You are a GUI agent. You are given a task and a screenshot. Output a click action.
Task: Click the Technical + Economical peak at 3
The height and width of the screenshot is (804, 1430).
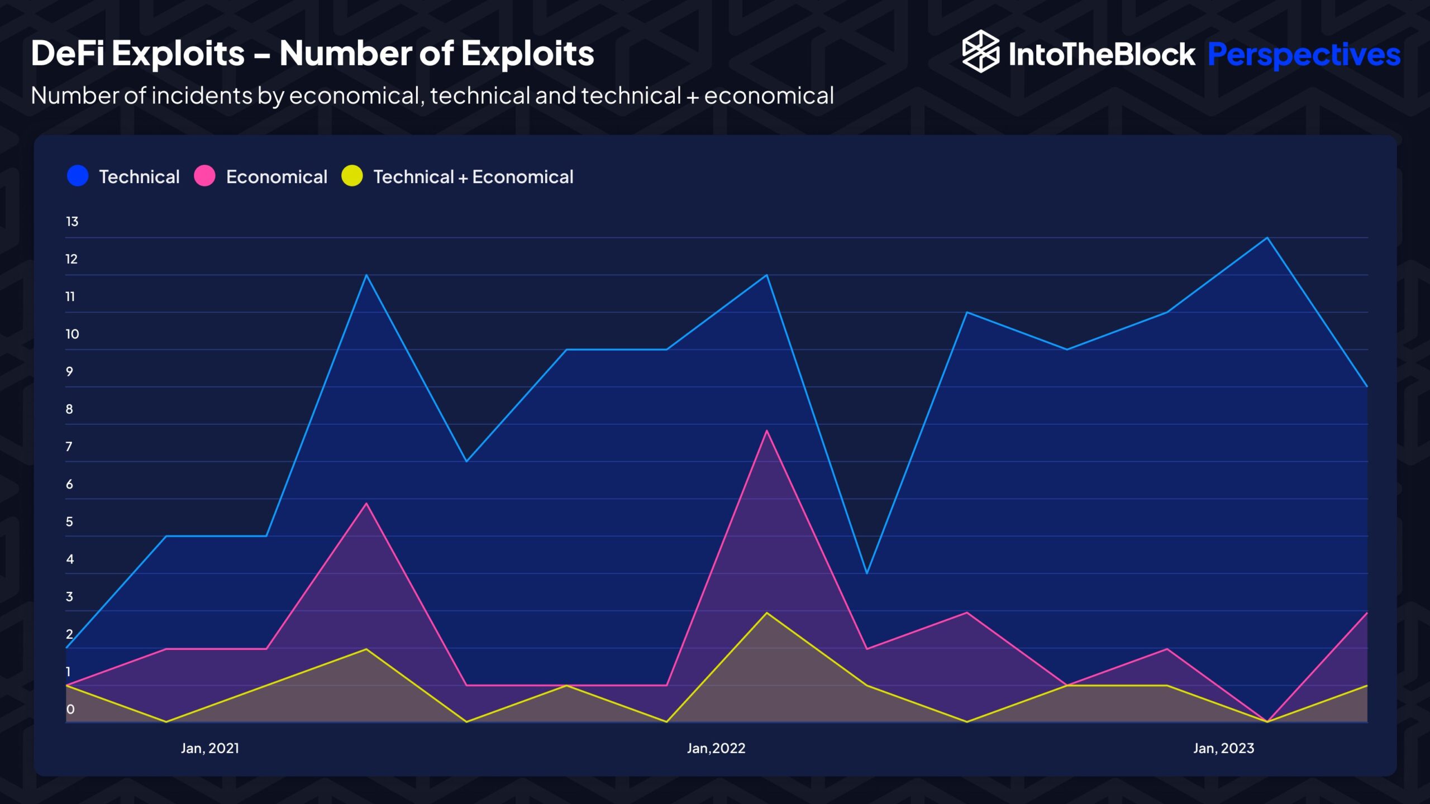pos(766,612)
